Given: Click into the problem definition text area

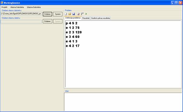Looking at the screenshot, I should pyautogui.click(x=123, y=54).
